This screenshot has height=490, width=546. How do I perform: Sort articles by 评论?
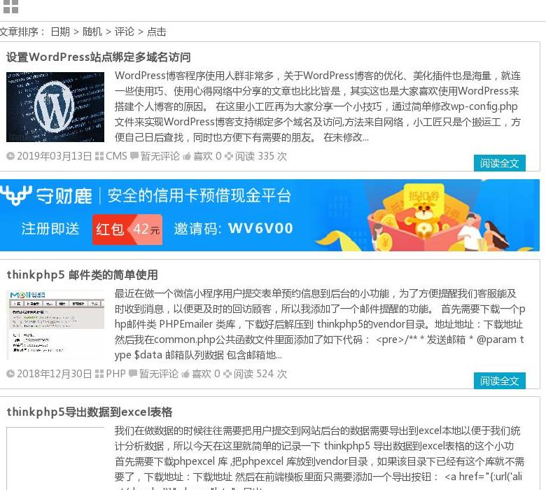coord(125,31)
